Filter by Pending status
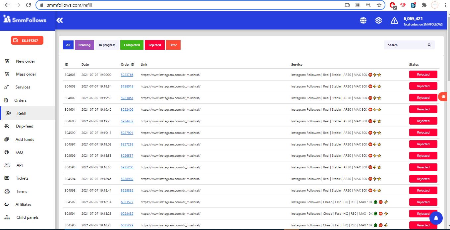 coord(84,45)
